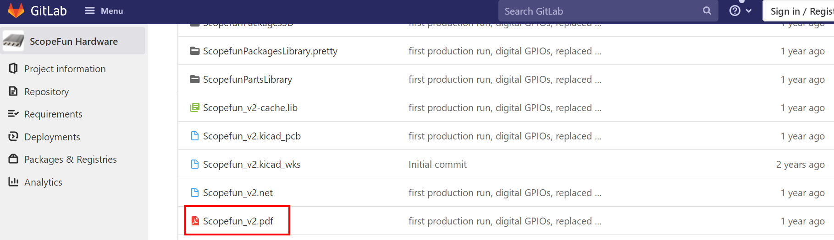Click the search magnifier icon
Viewport: 834px width, 240px height.
(707, 11)
